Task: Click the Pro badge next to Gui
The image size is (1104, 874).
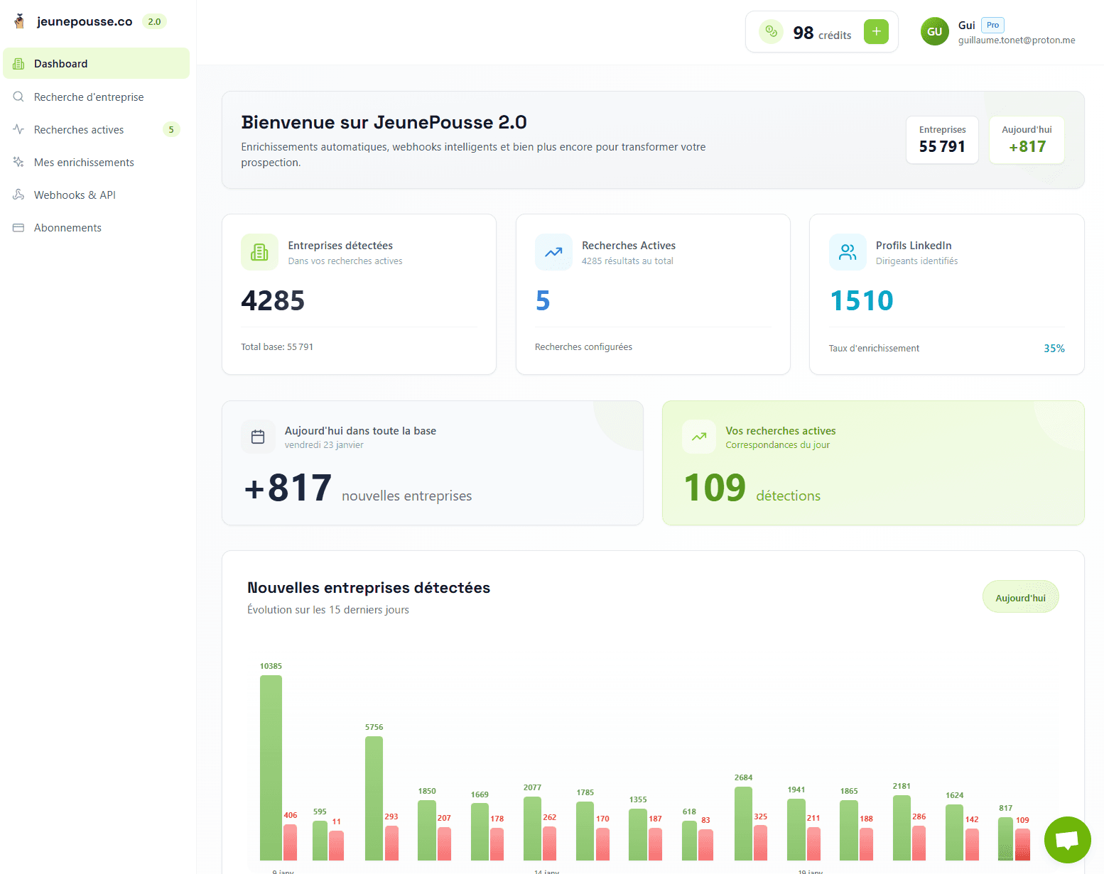Action: pos(992,24)
